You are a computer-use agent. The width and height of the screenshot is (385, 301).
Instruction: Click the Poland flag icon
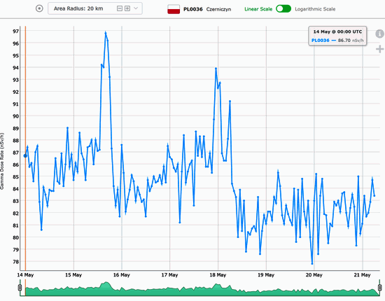pos(174,9)
